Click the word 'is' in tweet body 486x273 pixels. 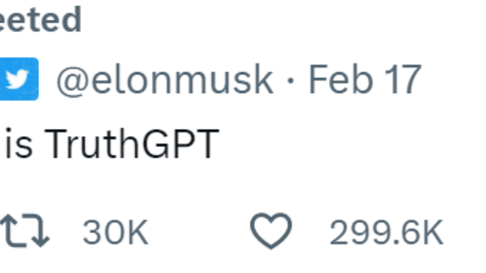(19, 144)
